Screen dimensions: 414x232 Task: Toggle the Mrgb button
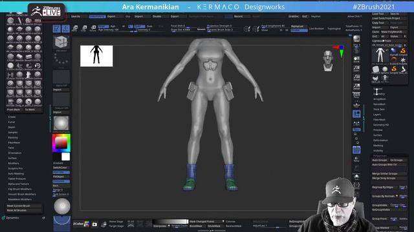(103, 26)
